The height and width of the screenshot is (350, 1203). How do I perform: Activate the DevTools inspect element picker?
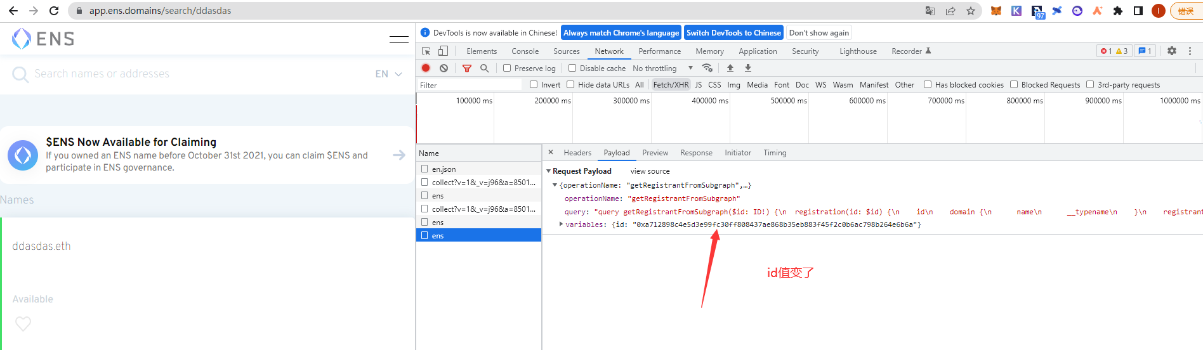[x=426, y=51]
